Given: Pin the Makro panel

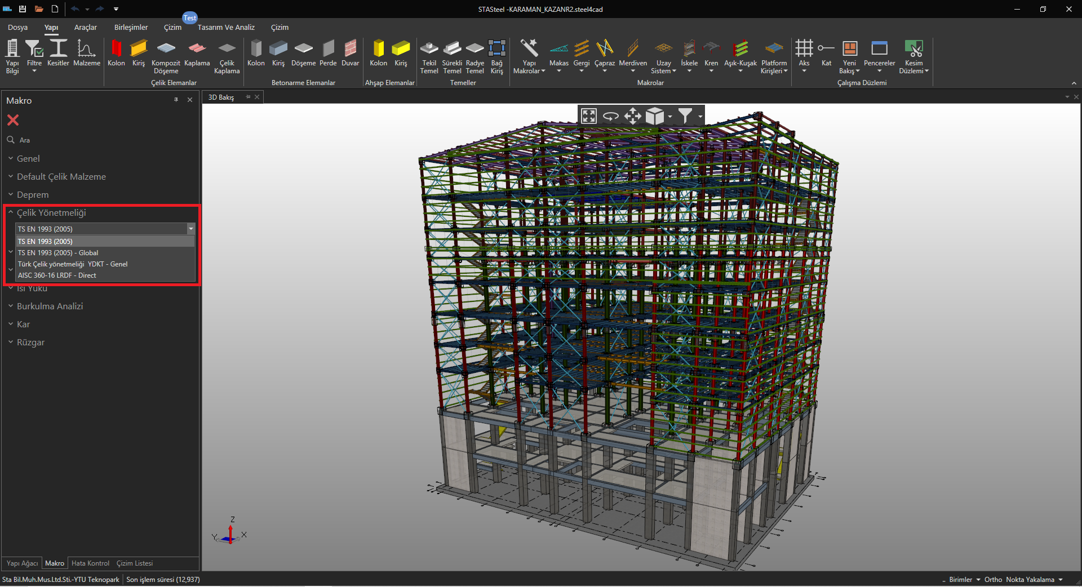Looking at the screenshot, I should (176, 100).
